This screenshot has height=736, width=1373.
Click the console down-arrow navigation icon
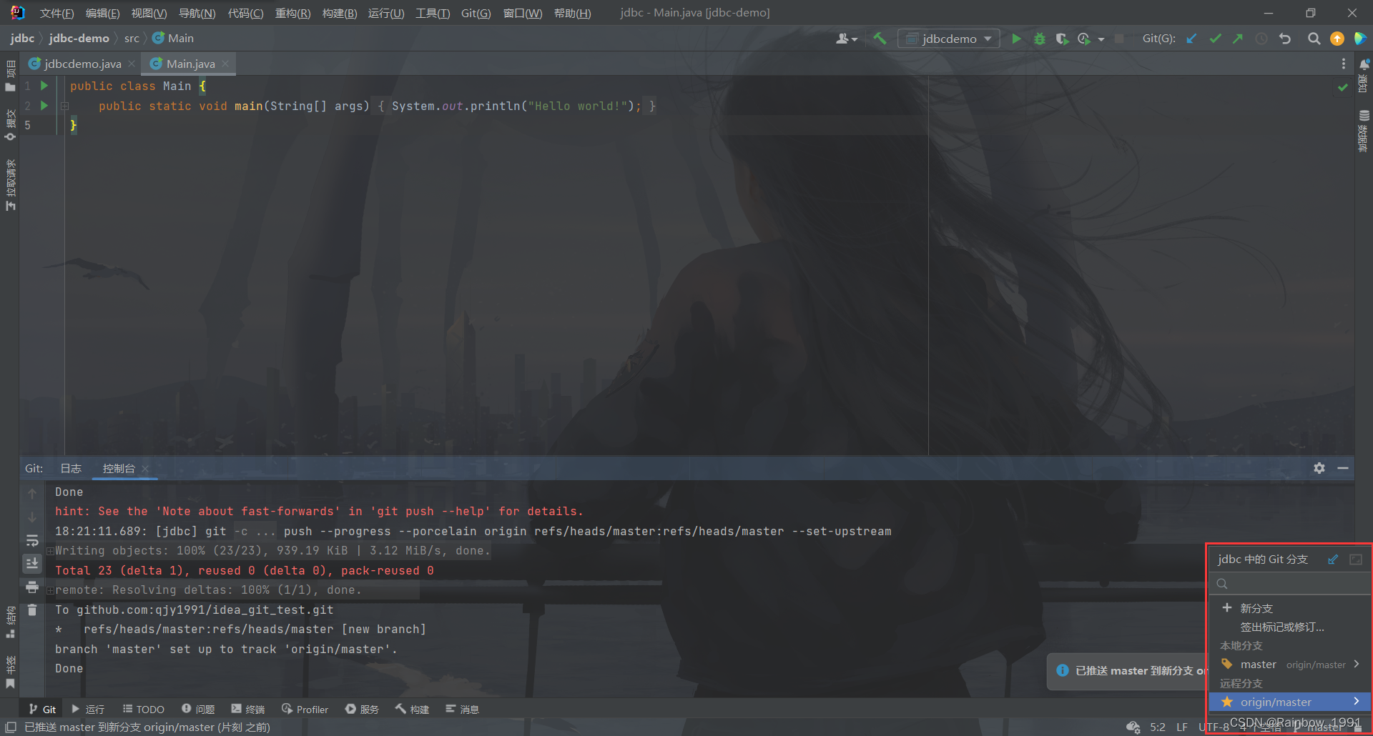coord(32,517)
